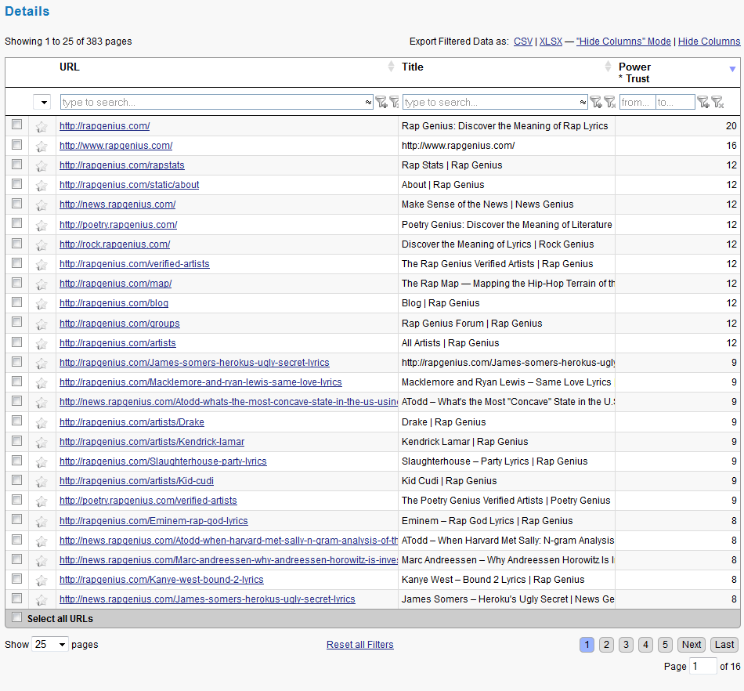Star the rapgenius.com/static/about row
The width and height of the screenshot is (744, 691).
[42, 185]
